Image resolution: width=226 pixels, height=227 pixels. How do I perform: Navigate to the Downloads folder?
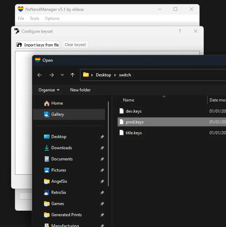tap(61, 148)
